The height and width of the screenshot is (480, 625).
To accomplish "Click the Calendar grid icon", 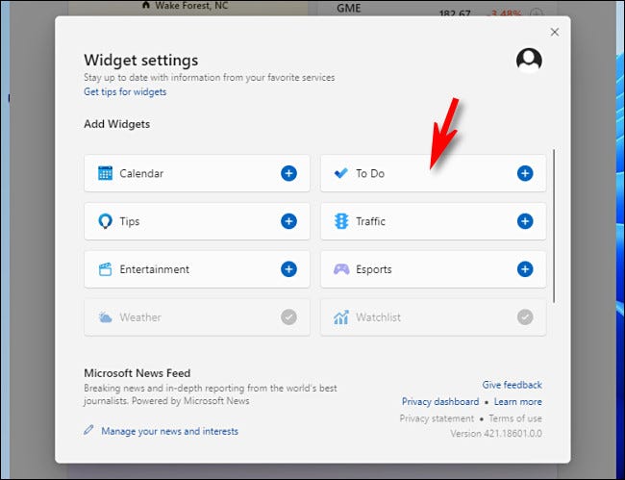I will pos(105,173).
